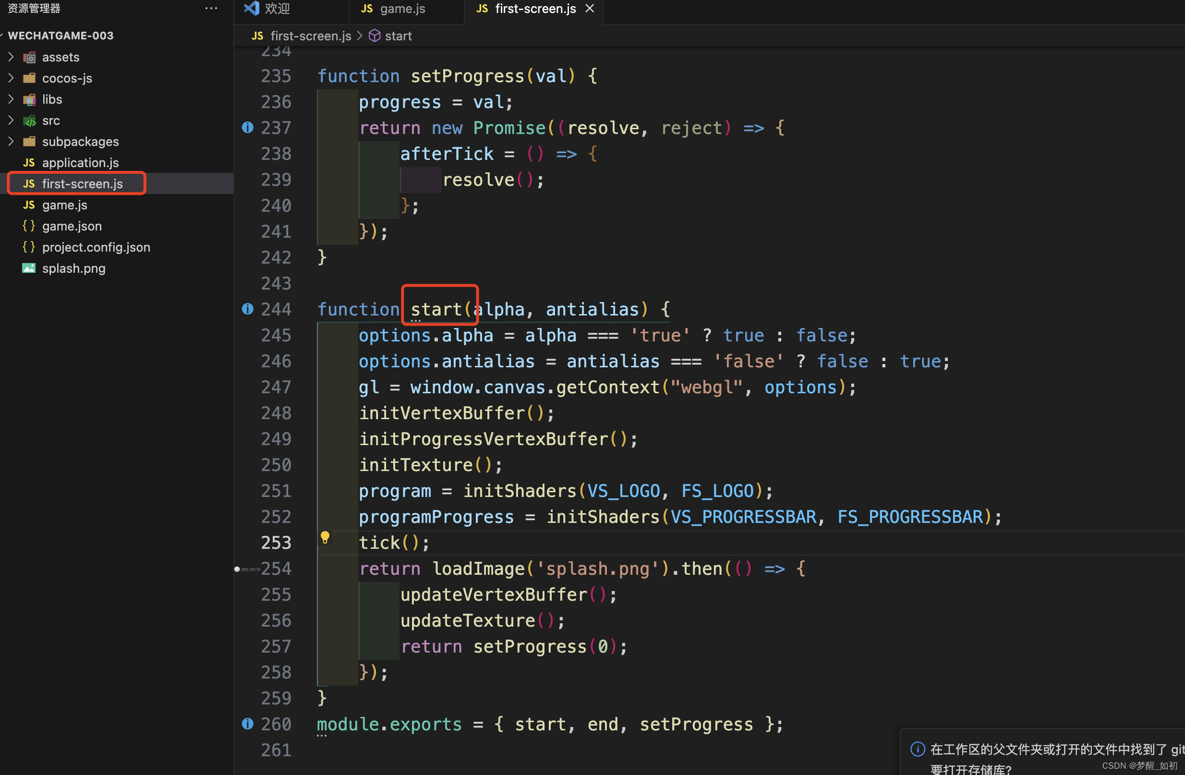This screenshot has height=775, width=1185.
Task: Click the splash.png image file icon
Action: pos(29,268)
